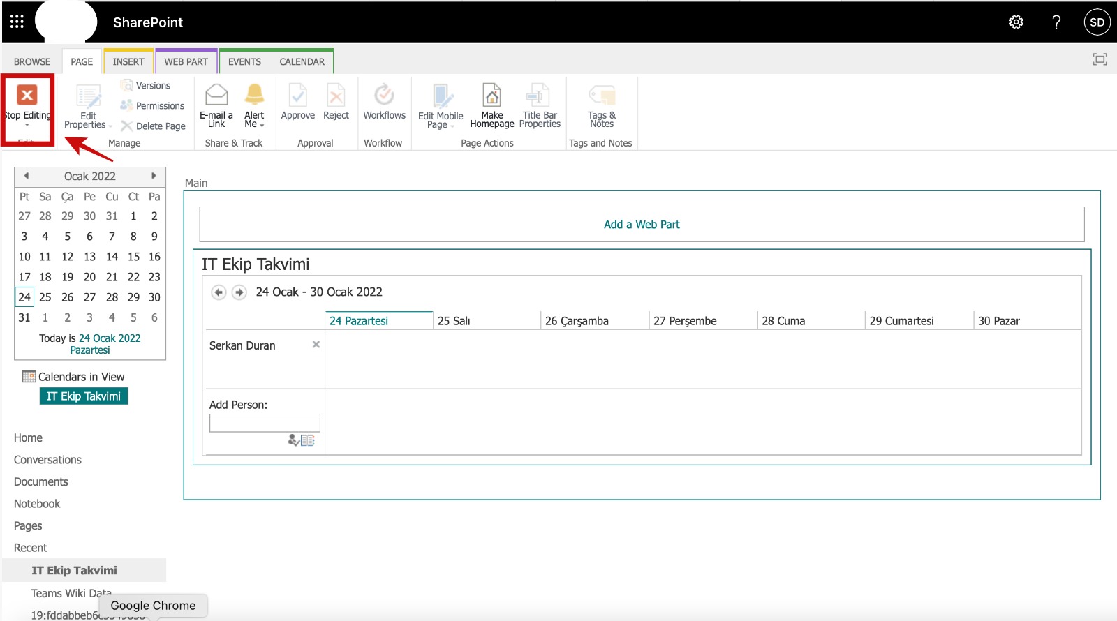Click the address book browse icon
Viewport: 1117px width, 621px height.
[x=308, y=440]
